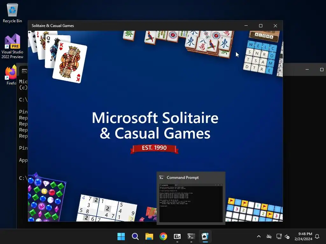The width and height of the screenshot is (326, 244).
Task: Click the OneDrive cloud tray icon
Action: pyautogui.click(x=269, y=236)
